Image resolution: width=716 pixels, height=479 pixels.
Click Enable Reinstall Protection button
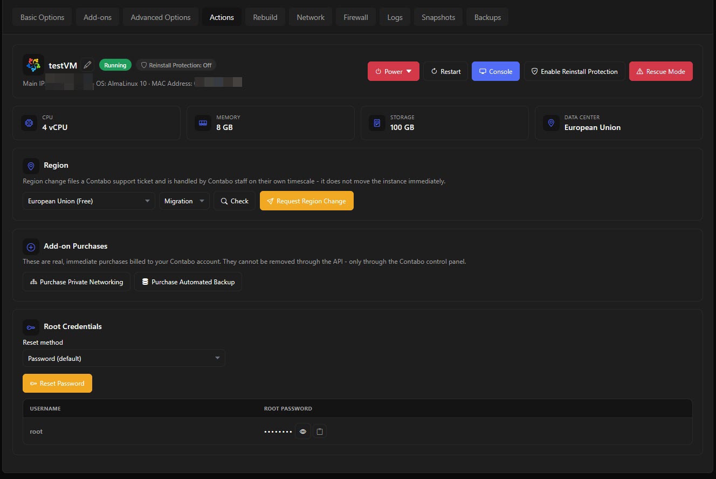[574, 71]
